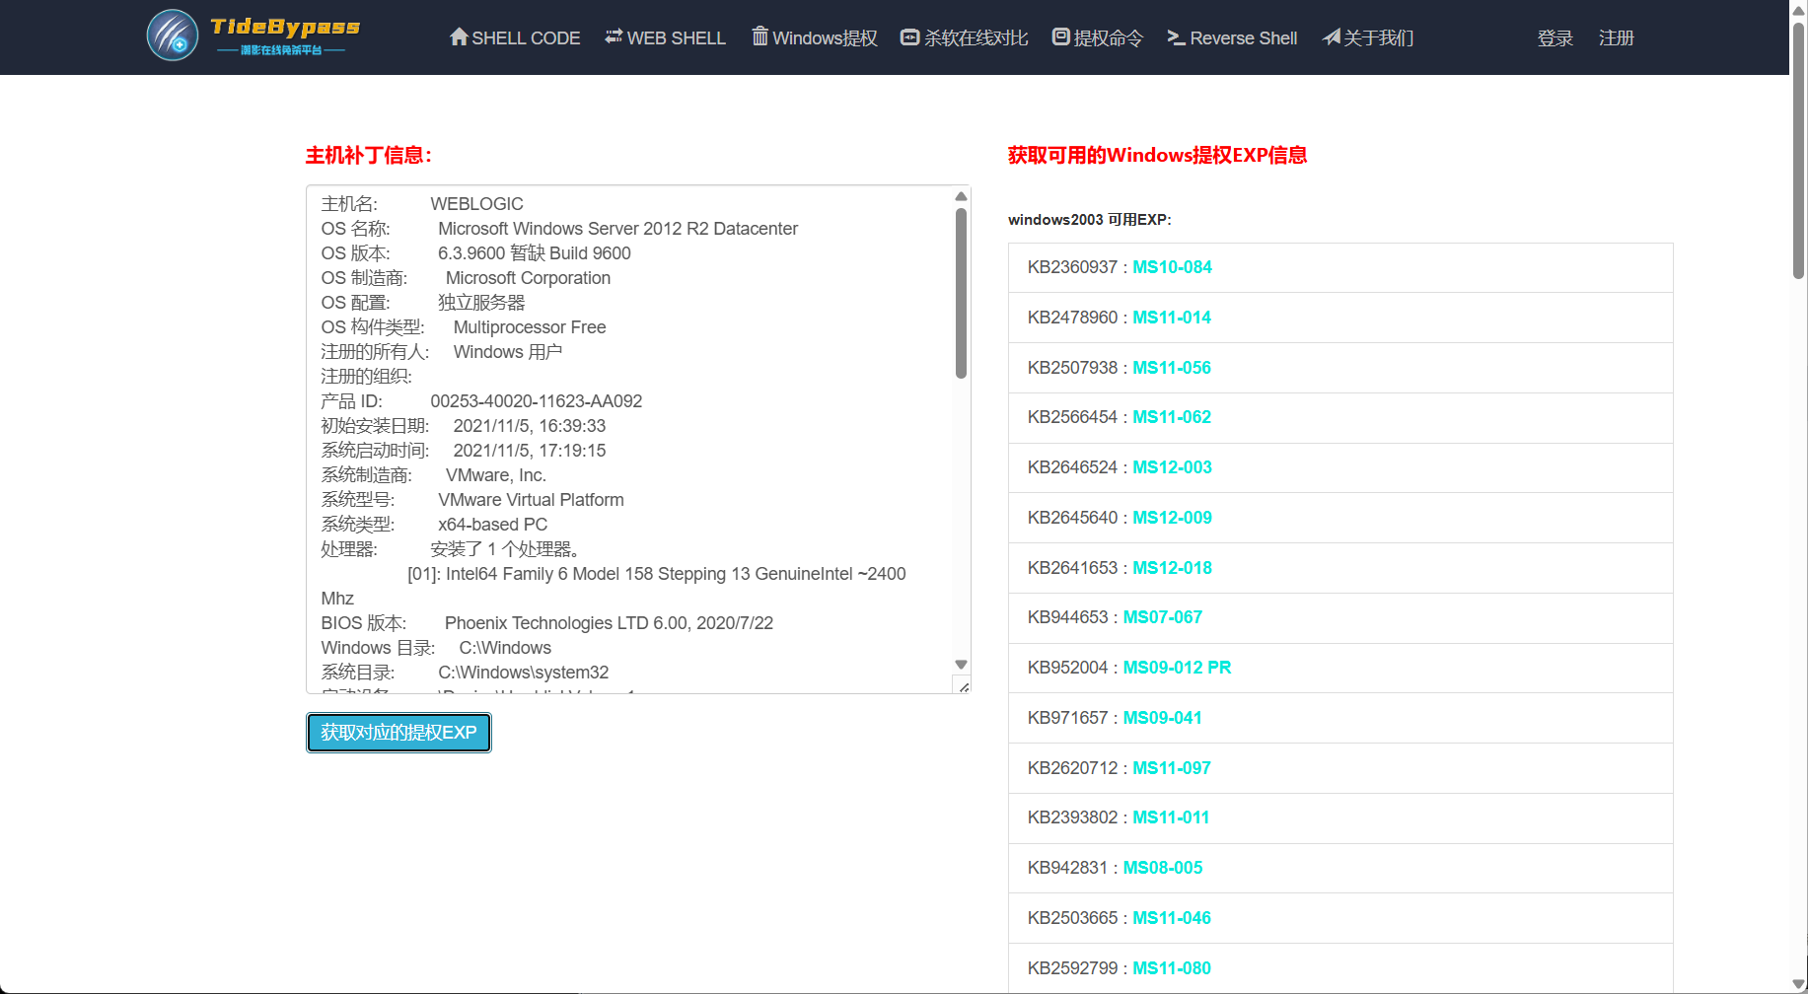Click the windows2003 可用EXP label

point(1090,220)
